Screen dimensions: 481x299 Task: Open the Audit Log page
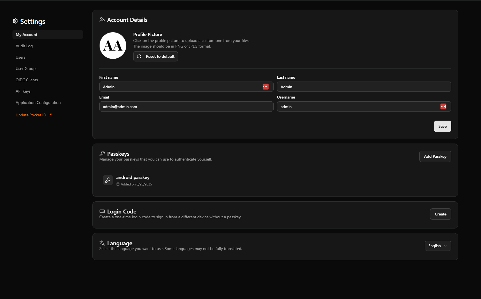click(x=24, y=46)
